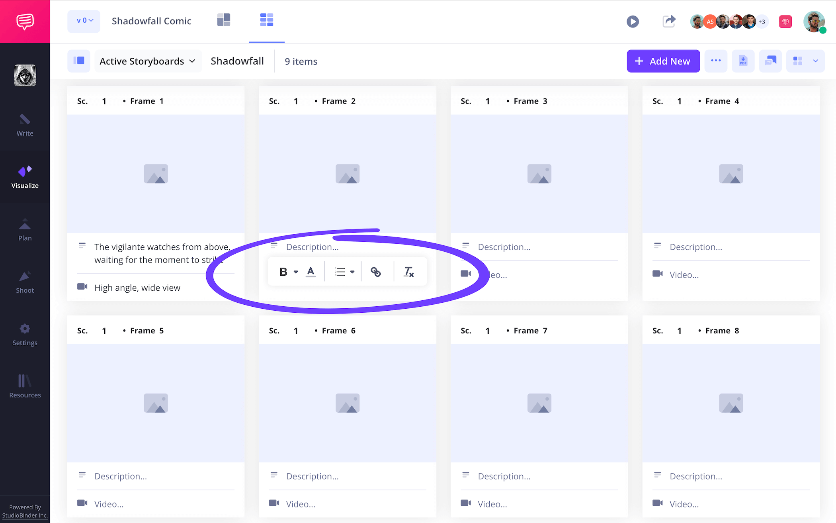Click the share arrow icon

(x=669, y=21)
